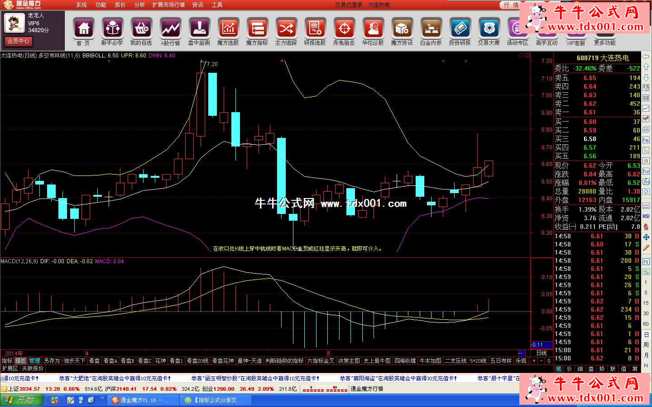Toggle the diamond marker at chart top-right
This screenshot has height=407, width=652.
click(521, 56)
